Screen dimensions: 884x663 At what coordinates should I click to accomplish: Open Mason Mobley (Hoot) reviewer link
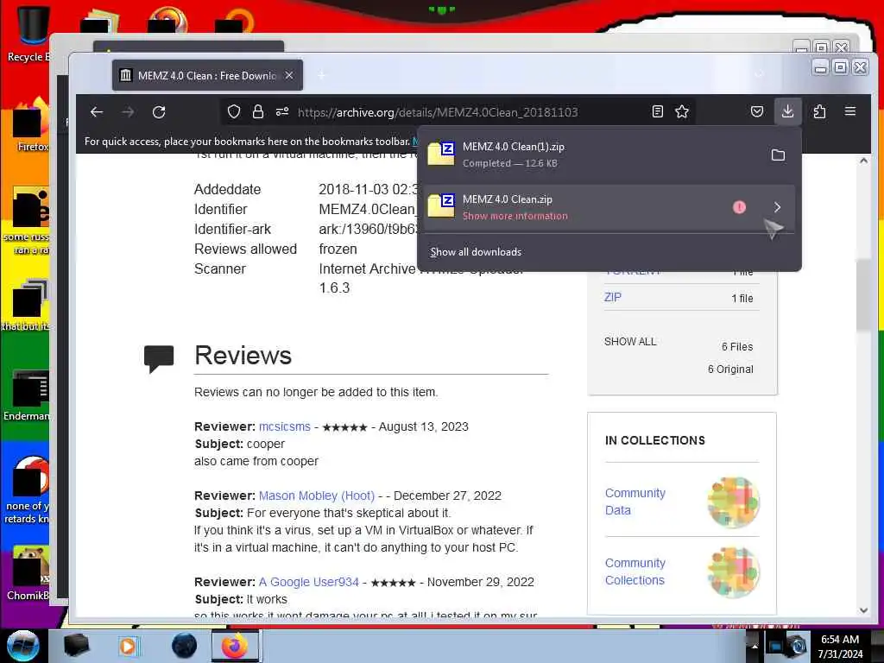coord(317,496)
